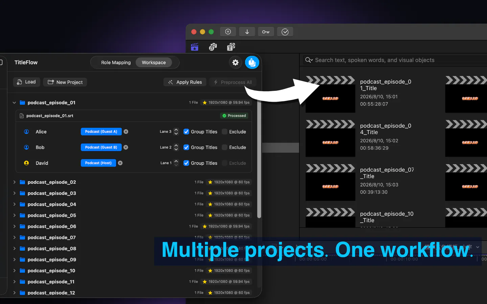487x304 pixels.
Task: Click Apply Rules
Action: coord(185,82)
